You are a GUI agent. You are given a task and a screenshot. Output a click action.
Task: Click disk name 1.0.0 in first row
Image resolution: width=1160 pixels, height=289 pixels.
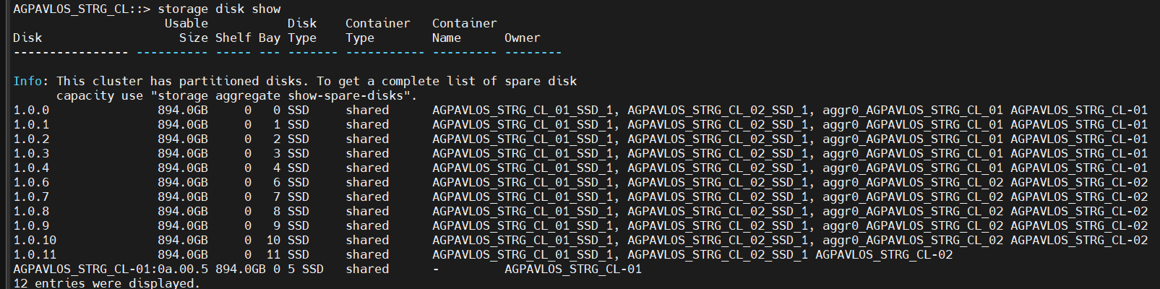tap(31, 110)
